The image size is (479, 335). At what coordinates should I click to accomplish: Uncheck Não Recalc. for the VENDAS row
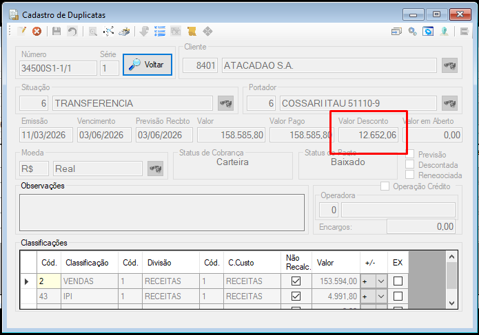coord(296,281)
